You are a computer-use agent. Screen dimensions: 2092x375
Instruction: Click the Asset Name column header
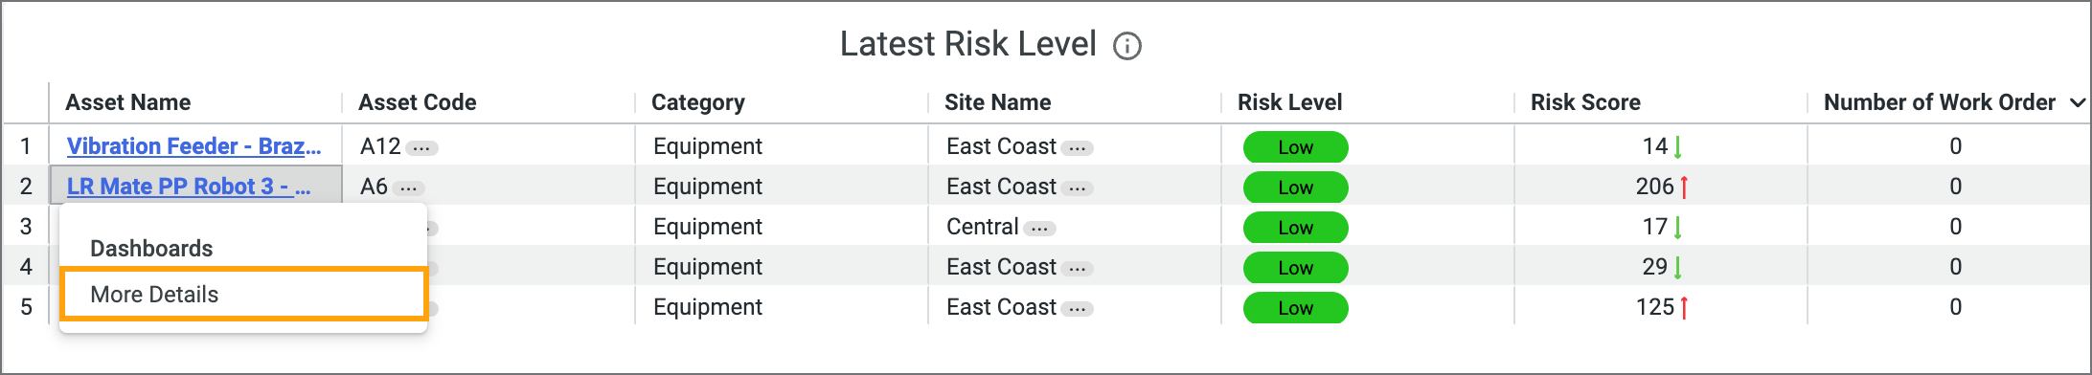pyautogui.click(x=128, y=102)
